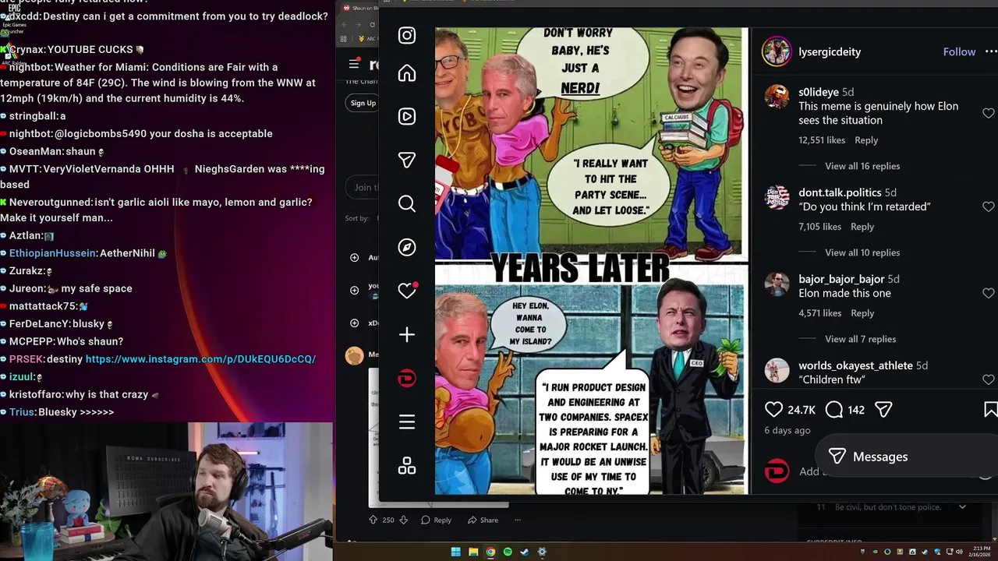Click the Reddit 'Join the conversation' field
This screenshot has width=998, height=561.
363,187
